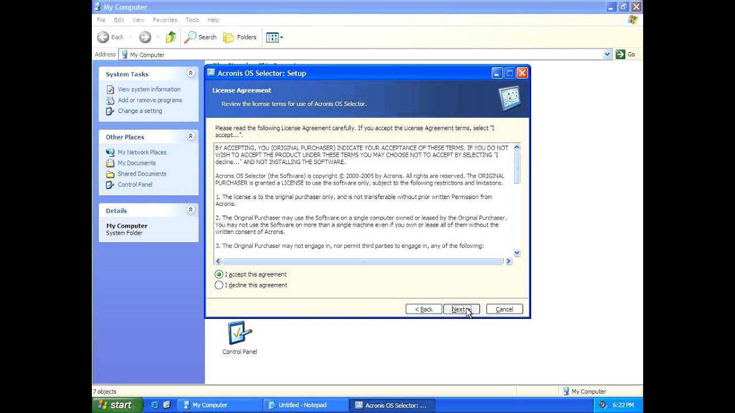Image resolution: width=735 pixels, height=413 pixels.
Task: Click the Acronis header graphic icon
Action: 509,98
